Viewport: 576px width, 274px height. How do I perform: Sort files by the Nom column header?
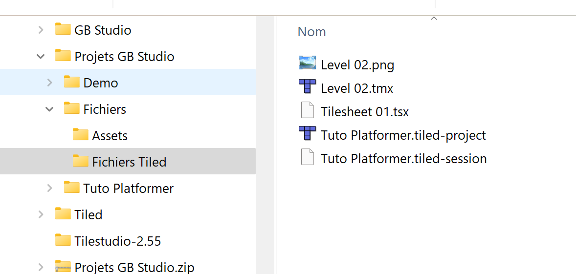[x=311, y=32]
